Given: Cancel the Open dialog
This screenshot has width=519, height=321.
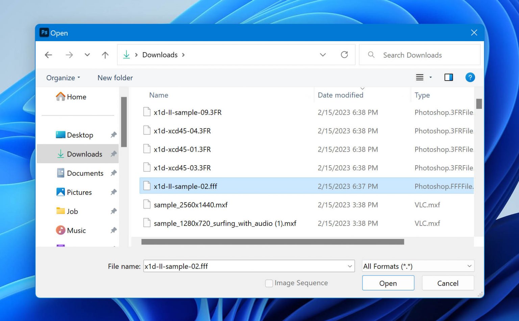Looking at the screenshot, I should tap(448, 283).
